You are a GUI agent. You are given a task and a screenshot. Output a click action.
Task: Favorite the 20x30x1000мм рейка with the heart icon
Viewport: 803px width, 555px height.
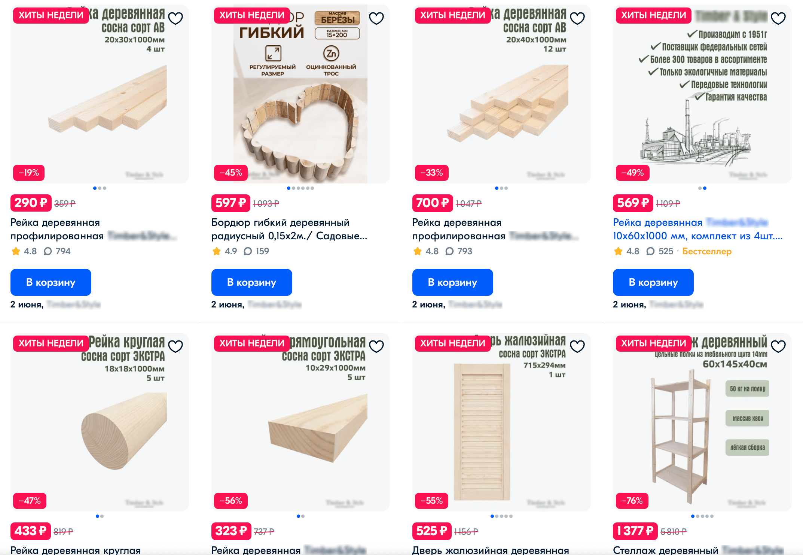tap(175, 18)
